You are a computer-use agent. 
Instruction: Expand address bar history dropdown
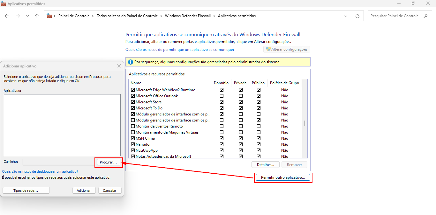346,16
